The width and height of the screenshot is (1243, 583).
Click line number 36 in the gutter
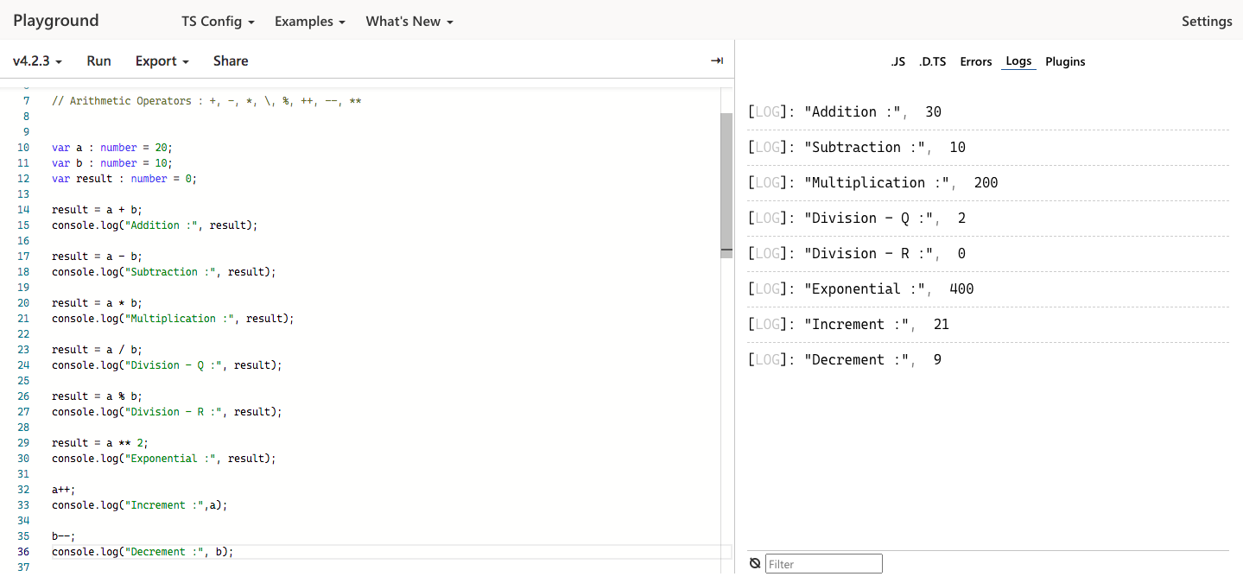23,552
